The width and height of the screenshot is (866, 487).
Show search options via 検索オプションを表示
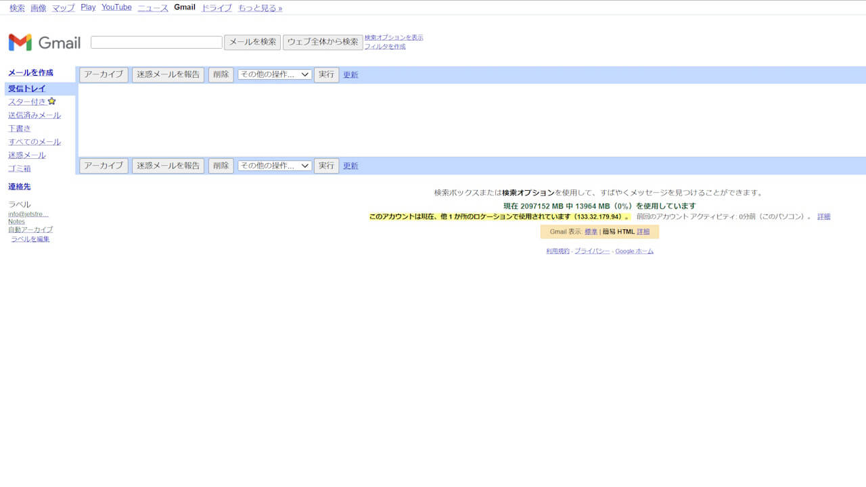(394, 37)
